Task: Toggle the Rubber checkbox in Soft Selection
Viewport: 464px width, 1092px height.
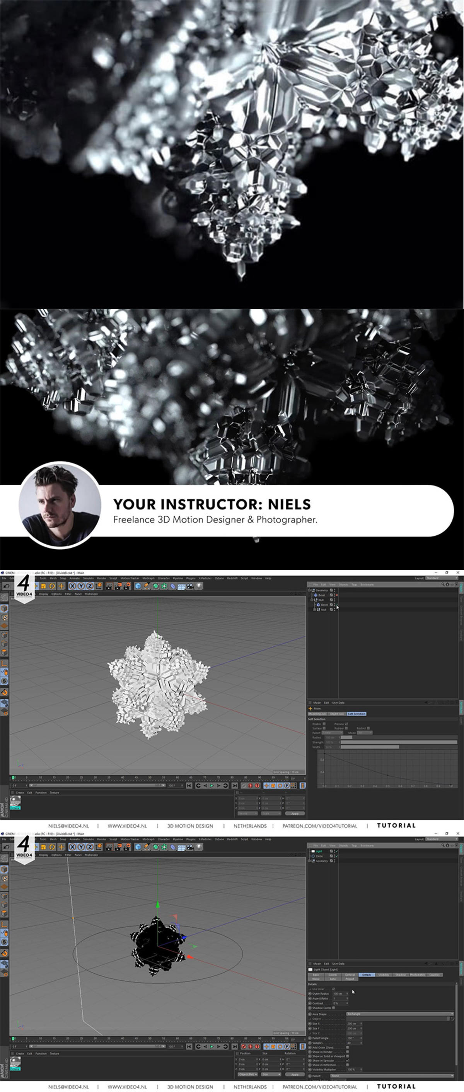Action: pos(346,728)
